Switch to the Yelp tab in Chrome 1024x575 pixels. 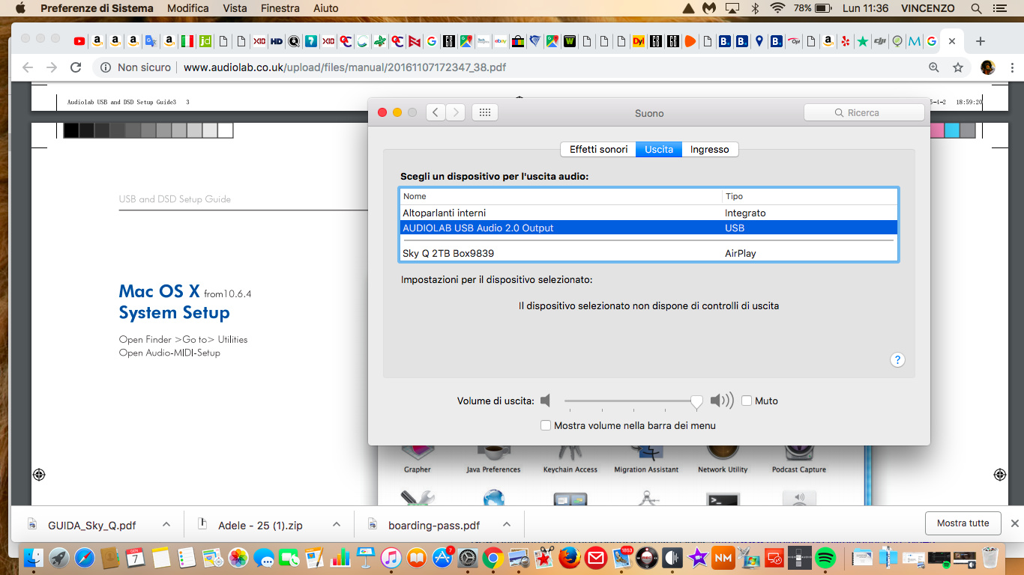click(x=846, y=41)
